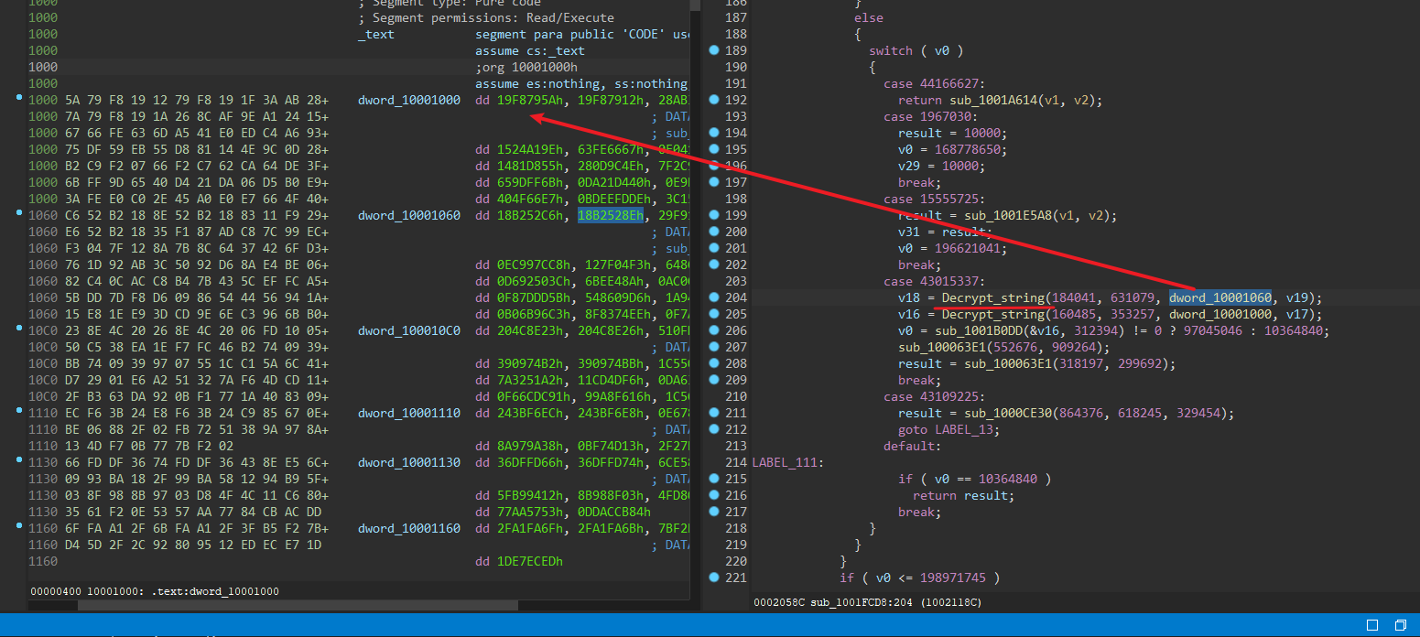Click the disassembly horizontal scrollbar thumb

298,605
